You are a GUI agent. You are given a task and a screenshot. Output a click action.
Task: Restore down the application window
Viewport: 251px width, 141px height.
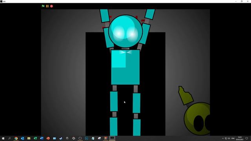(x=242, y=1)
